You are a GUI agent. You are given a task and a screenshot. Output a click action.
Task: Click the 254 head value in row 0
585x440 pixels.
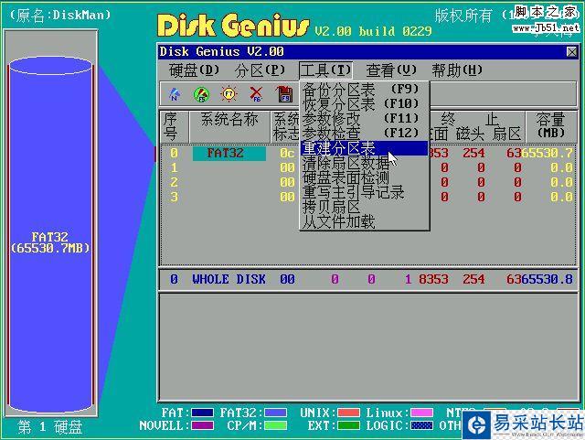(x=473, y=153)
